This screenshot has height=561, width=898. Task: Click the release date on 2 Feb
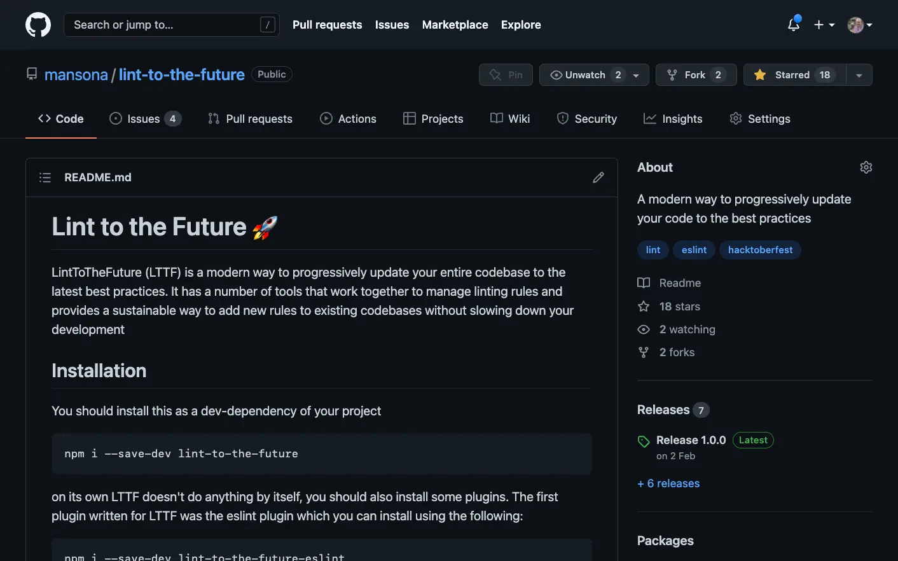[675, 456]
